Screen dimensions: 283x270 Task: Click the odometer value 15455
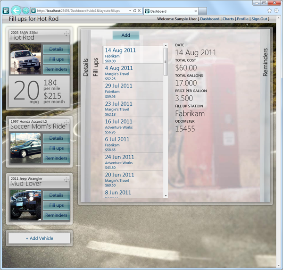pos(185,129)
